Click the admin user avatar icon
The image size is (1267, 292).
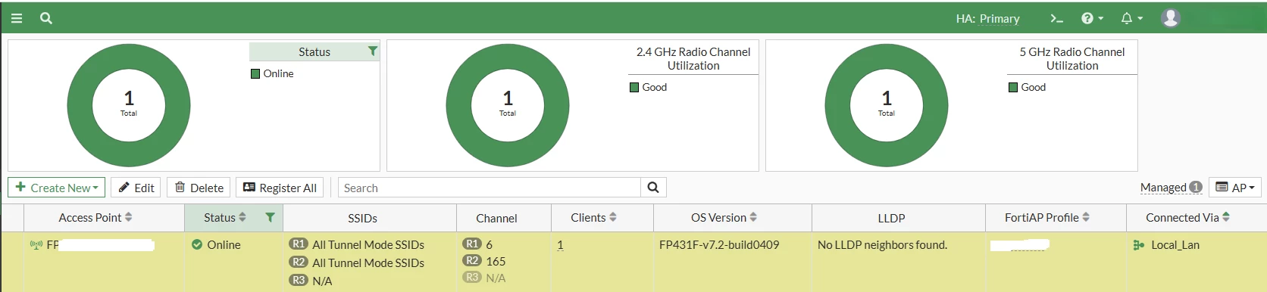pos(1171,18)
